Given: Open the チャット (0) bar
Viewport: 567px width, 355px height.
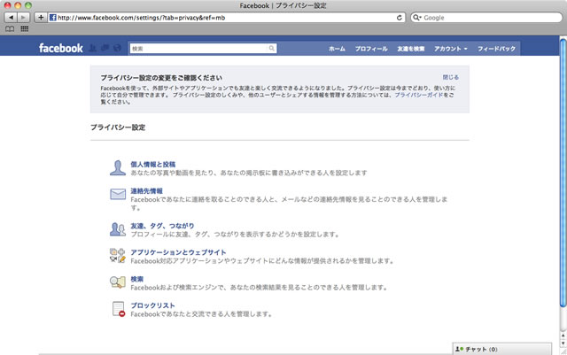Looking at the screenshot, I should pos(502,349).
